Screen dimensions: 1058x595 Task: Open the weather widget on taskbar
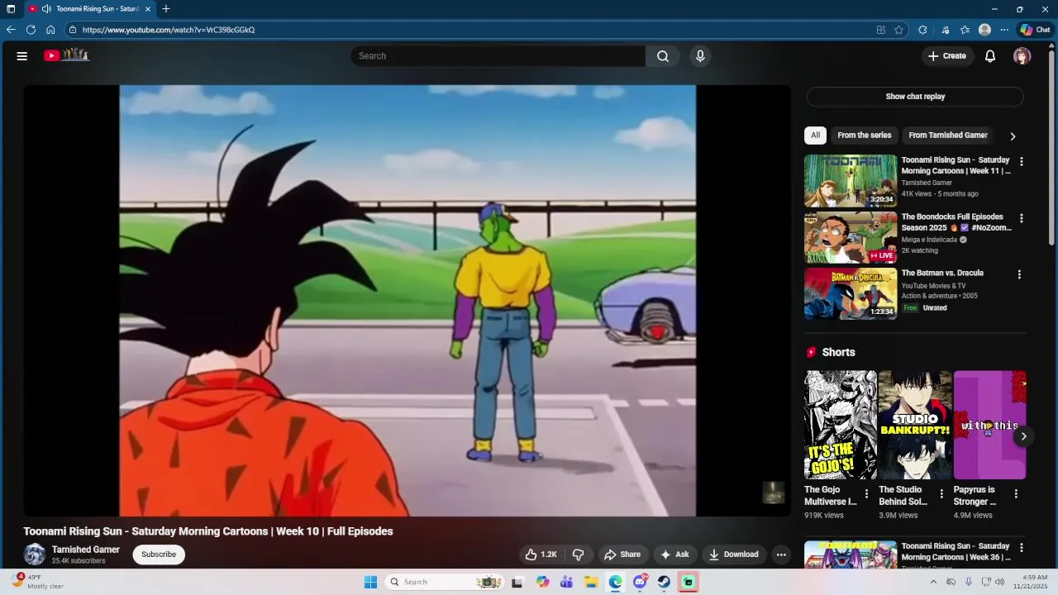coord(38,582)
